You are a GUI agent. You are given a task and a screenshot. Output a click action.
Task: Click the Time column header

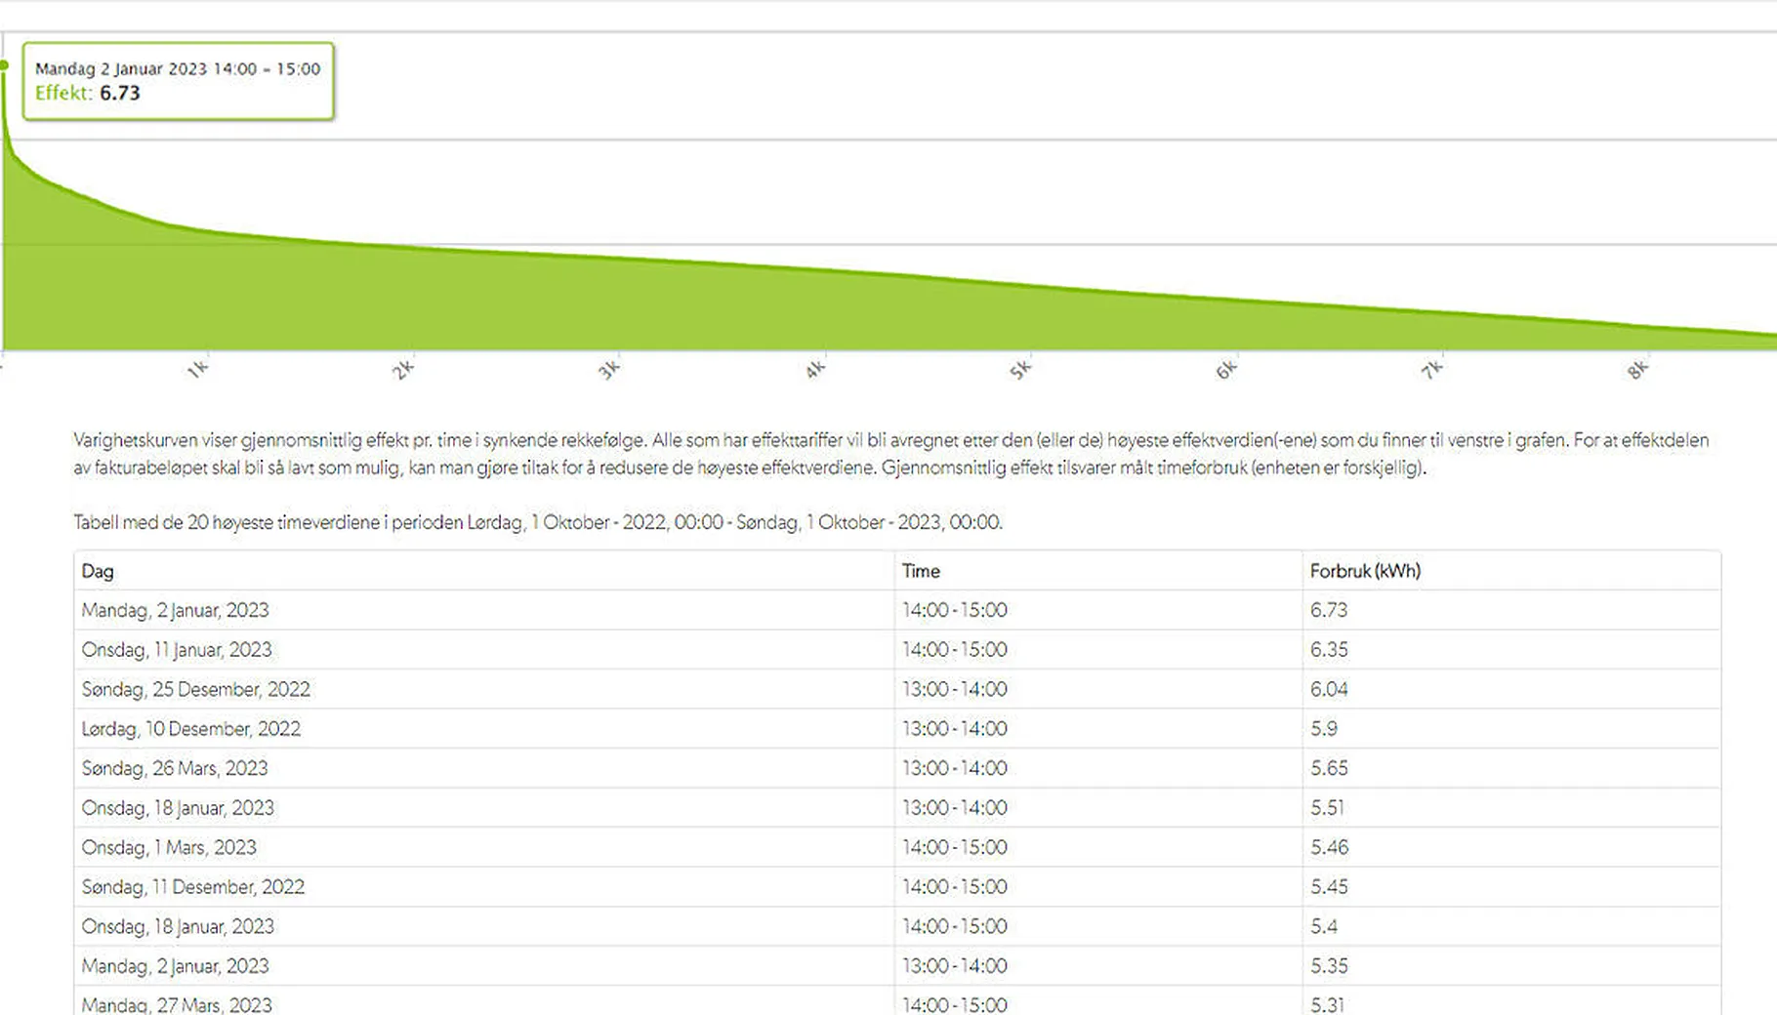pos(921,571)
